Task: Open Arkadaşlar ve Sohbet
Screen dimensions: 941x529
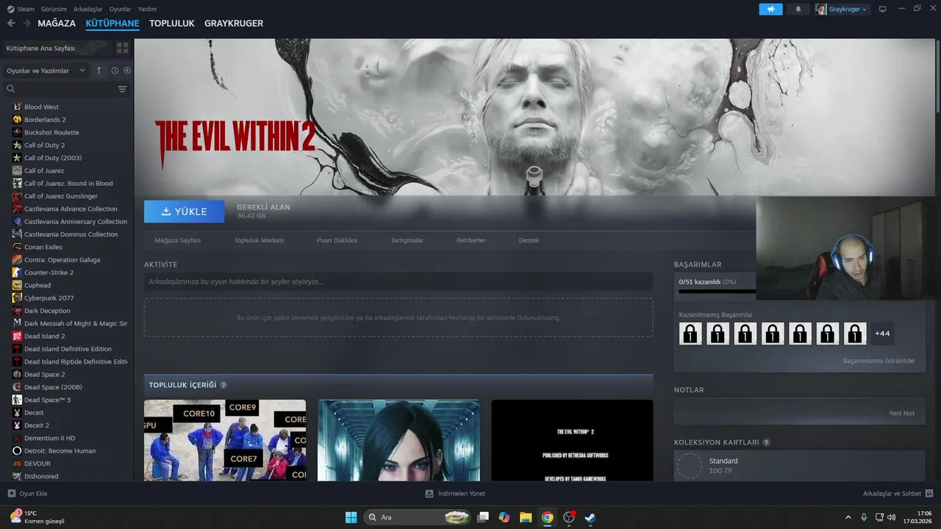Action: pyautogui.click(x=898, y=494)
